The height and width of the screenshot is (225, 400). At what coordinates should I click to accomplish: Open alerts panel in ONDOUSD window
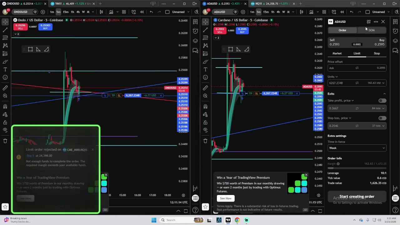click(x=195, y=31)
